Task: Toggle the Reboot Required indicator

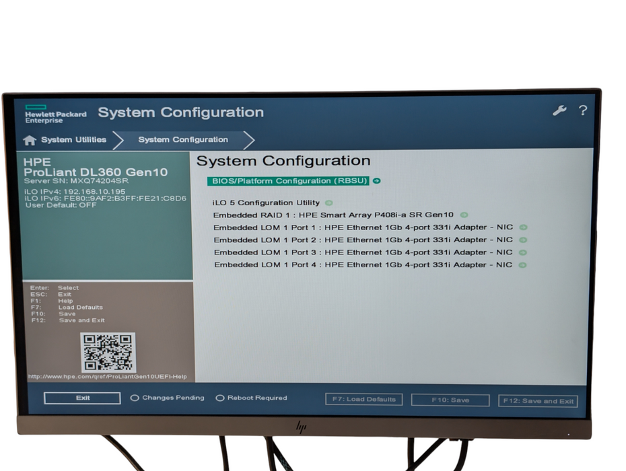Action: [x=251, y=398]
